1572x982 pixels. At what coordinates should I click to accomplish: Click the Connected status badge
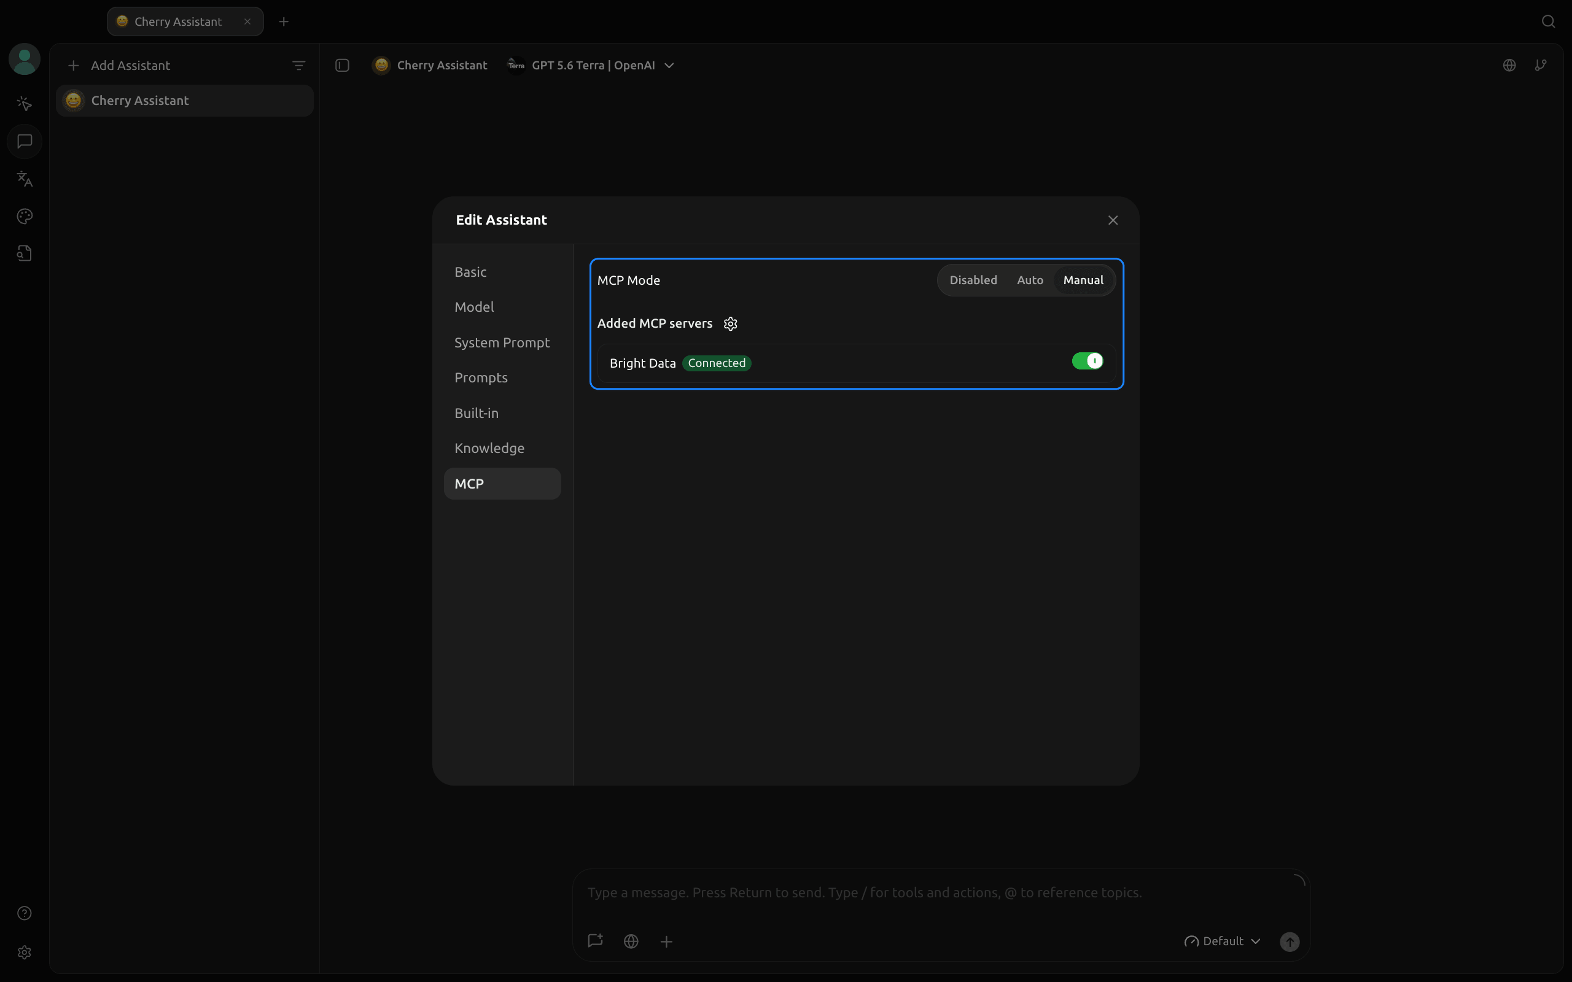pyautogui.click(x=717, y=364)
